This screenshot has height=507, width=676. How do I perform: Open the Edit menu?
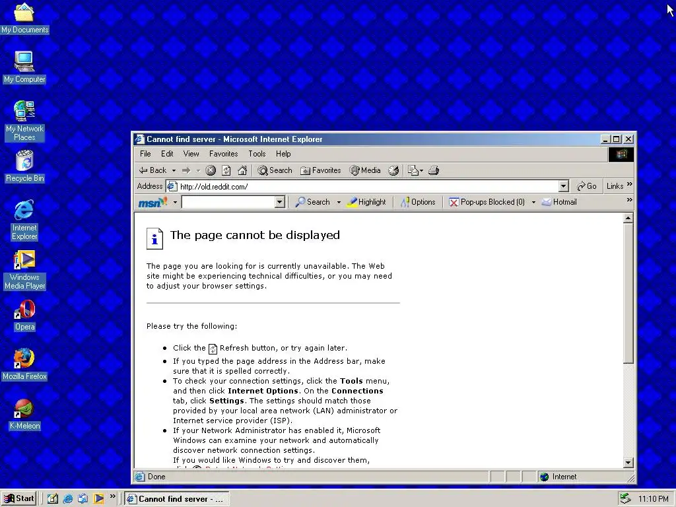(167, 154)
